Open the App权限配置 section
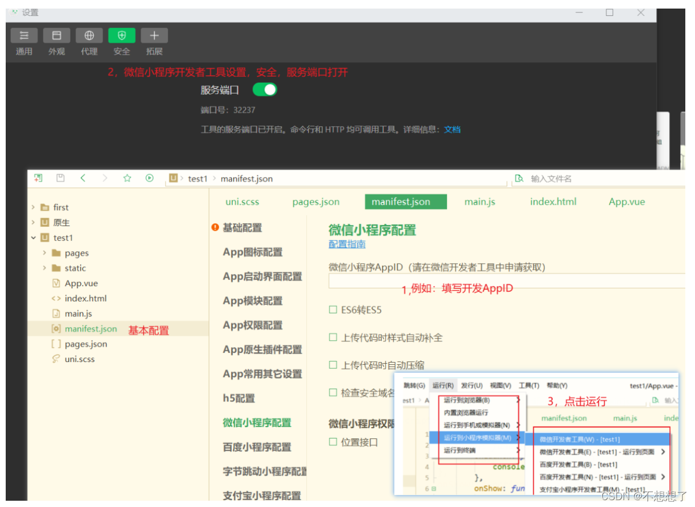695x507 pixels. coord(253,325)
